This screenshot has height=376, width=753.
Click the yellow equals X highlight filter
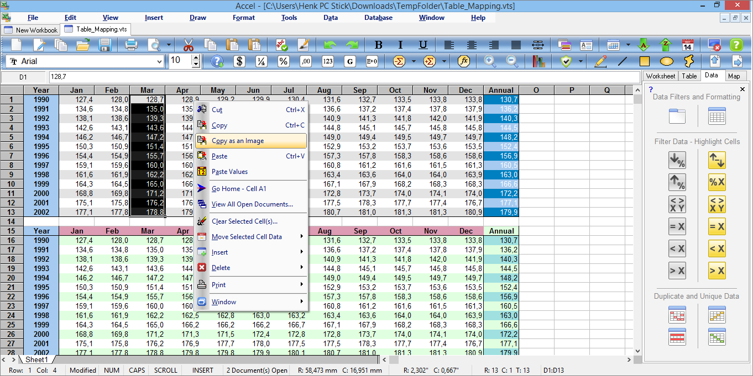(717, 226)
